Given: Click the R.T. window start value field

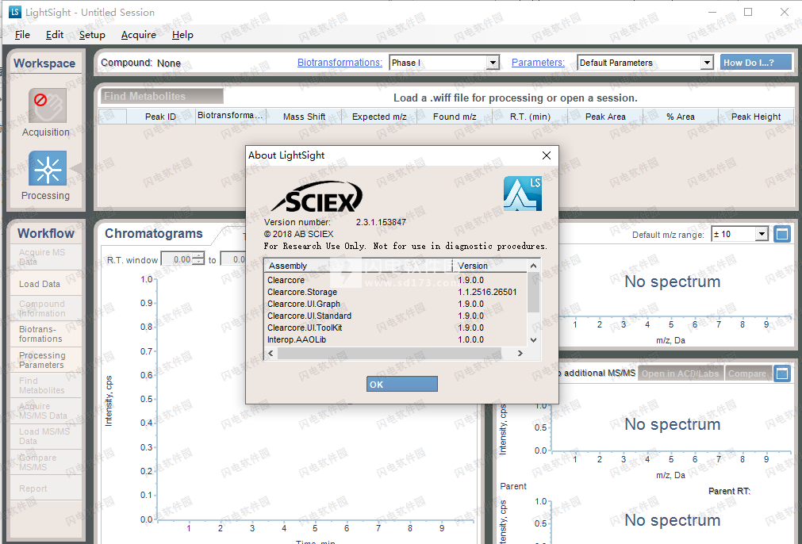Looking at the screenshot, I should [x=178, y=259].
